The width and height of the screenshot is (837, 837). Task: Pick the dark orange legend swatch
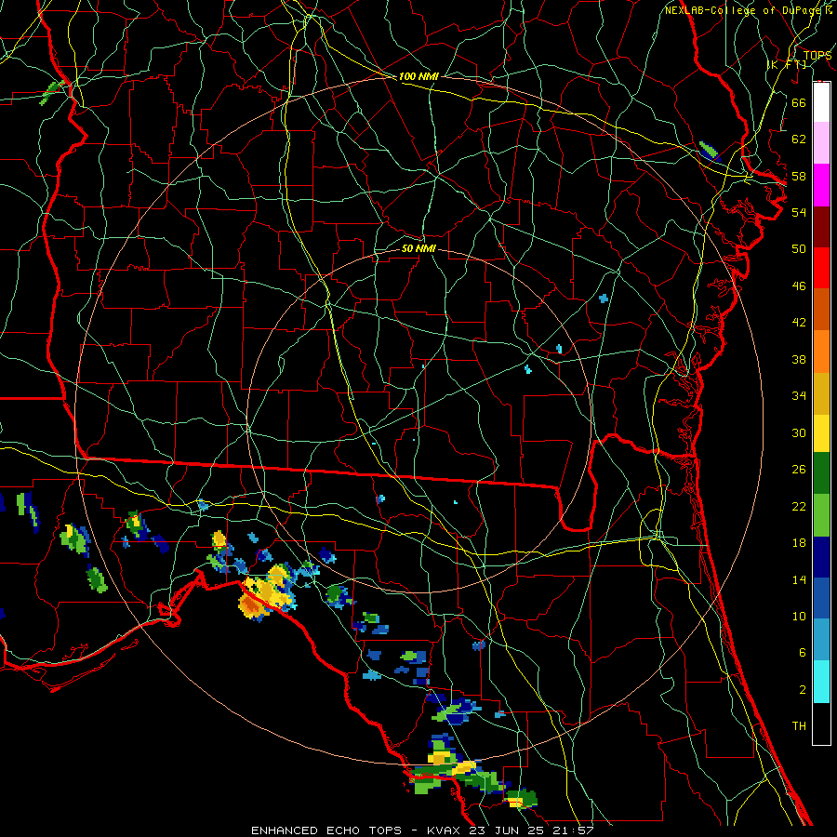point(821,310)
